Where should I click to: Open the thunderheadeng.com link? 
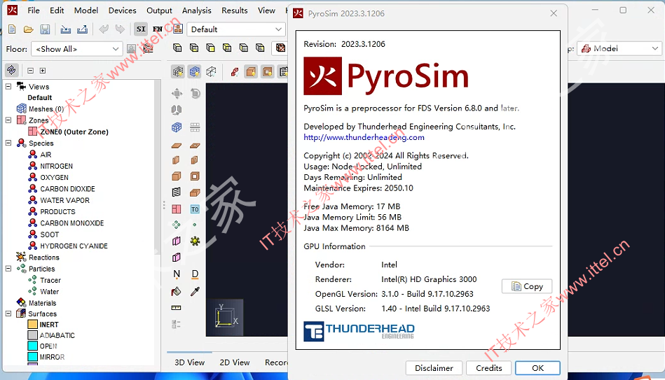point(364,137)
